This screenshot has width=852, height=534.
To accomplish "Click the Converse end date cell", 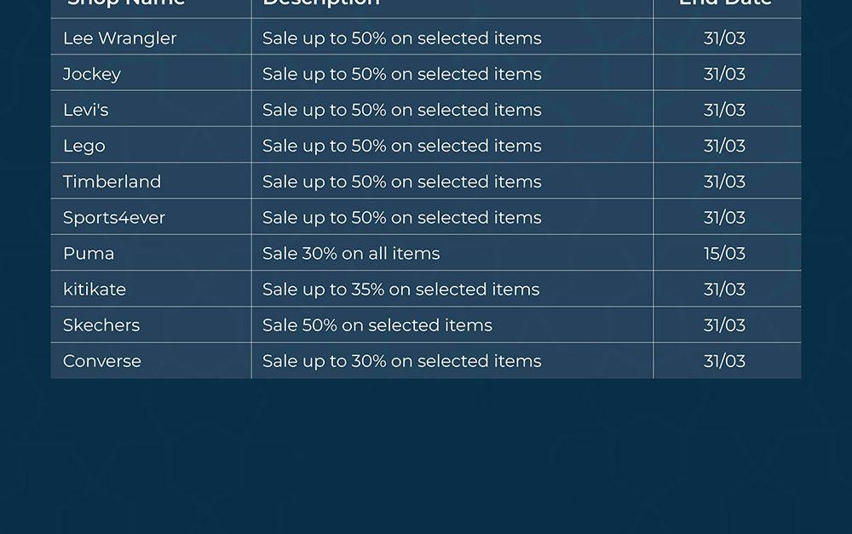I will coord(724,360).
